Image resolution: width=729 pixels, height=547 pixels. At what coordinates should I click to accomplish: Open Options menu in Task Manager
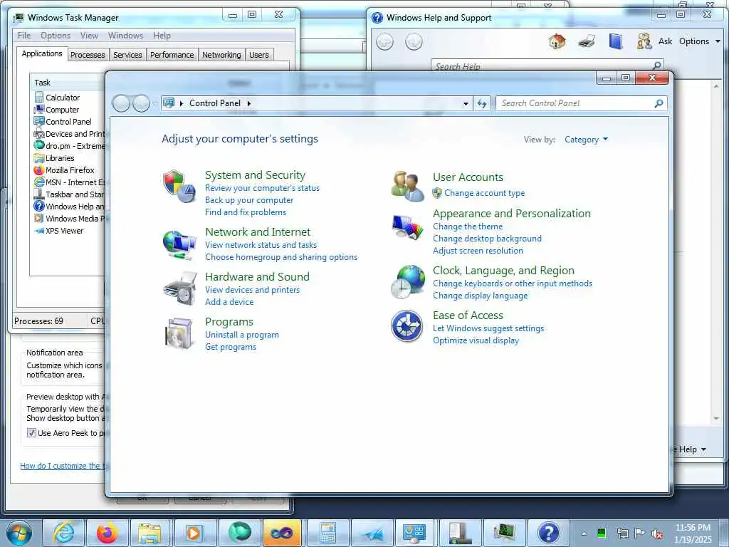click(56, 36)
